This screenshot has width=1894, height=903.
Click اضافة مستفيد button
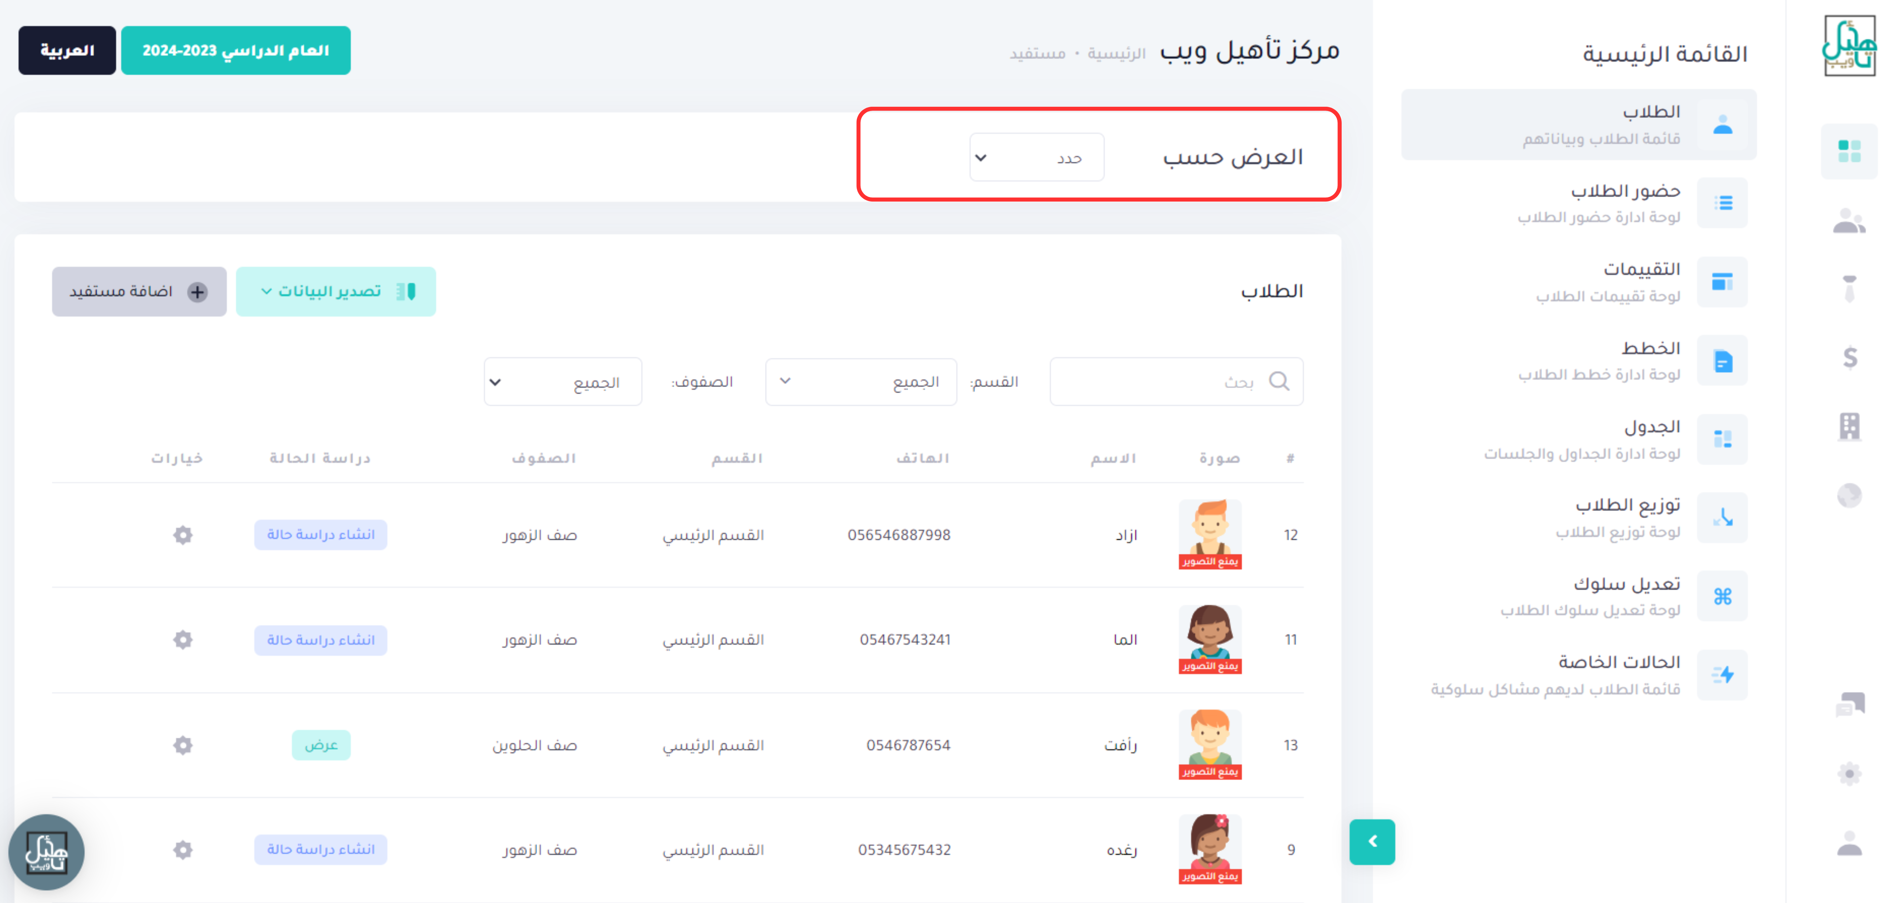pos(139,292)
